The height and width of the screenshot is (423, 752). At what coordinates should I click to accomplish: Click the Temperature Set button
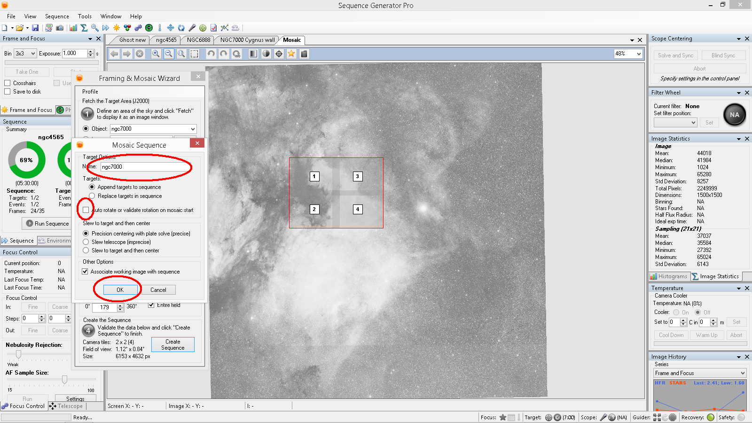click(736, 322)
